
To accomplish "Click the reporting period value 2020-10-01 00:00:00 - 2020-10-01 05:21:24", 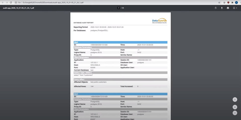I will (107, 27).
